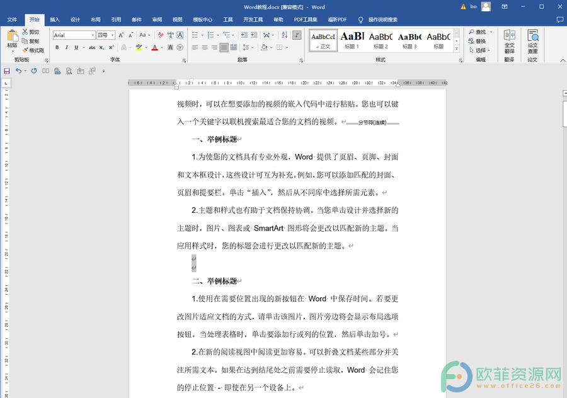Toggle bold formatting
The width and height of the screenshot is (567, 398).
57,47
